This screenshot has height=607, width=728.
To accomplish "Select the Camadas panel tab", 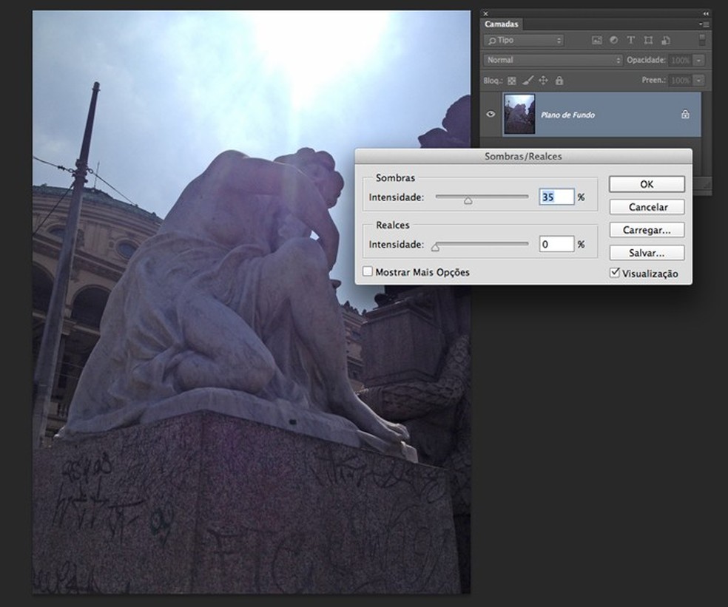I will 502,24.
